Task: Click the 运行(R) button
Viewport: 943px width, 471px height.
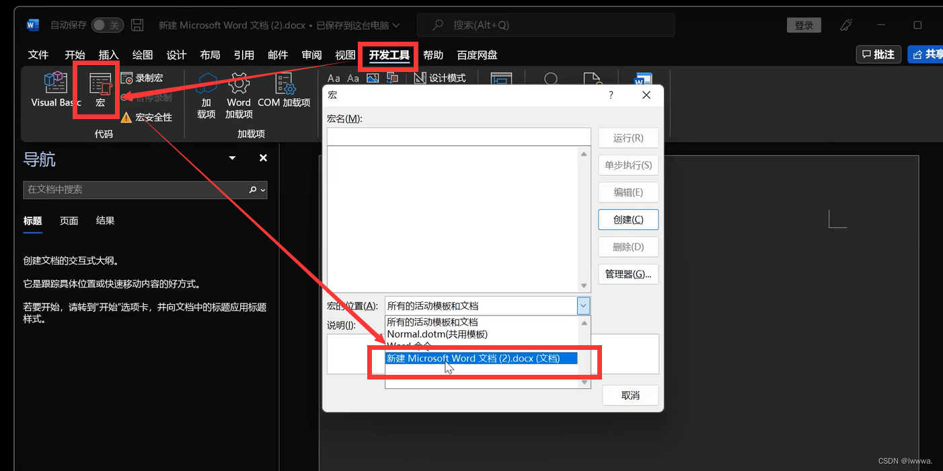Action: tap(628, 137)
